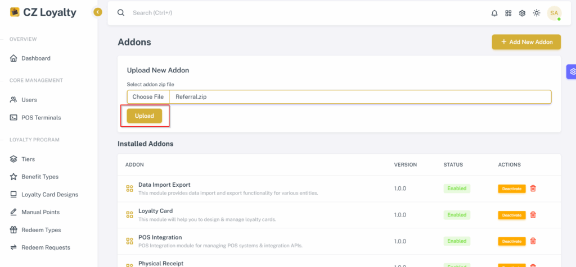Open Users in the sidebar
576x267 pixels.
[29, 100]
